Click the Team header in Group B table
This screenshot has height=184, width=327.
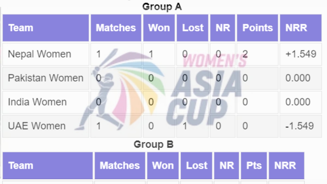[x=21, y=165]
